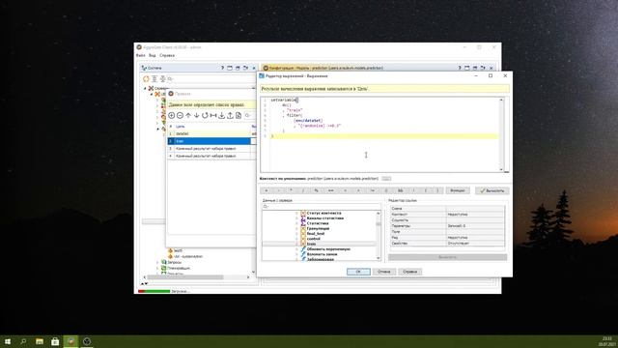This screenshot has width=618, height=348.
Task: Expand the Статус контекста node
Action: pyautogui.click(x=296, y=213)
